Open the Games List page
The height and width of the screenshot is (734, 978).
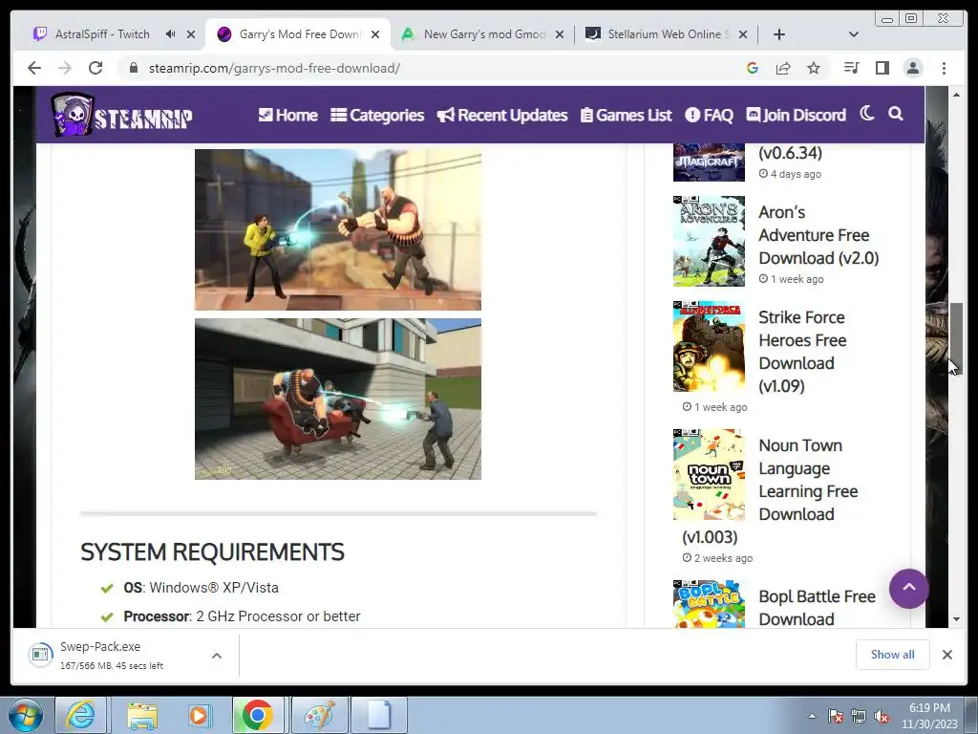click(627, 115)
